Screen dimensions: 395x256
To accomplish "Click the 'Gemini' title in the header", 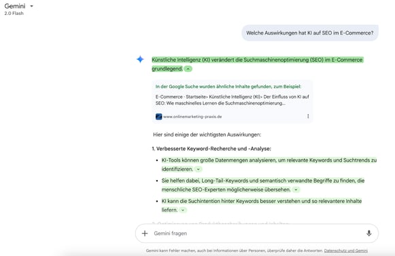I will pos(15,6).
